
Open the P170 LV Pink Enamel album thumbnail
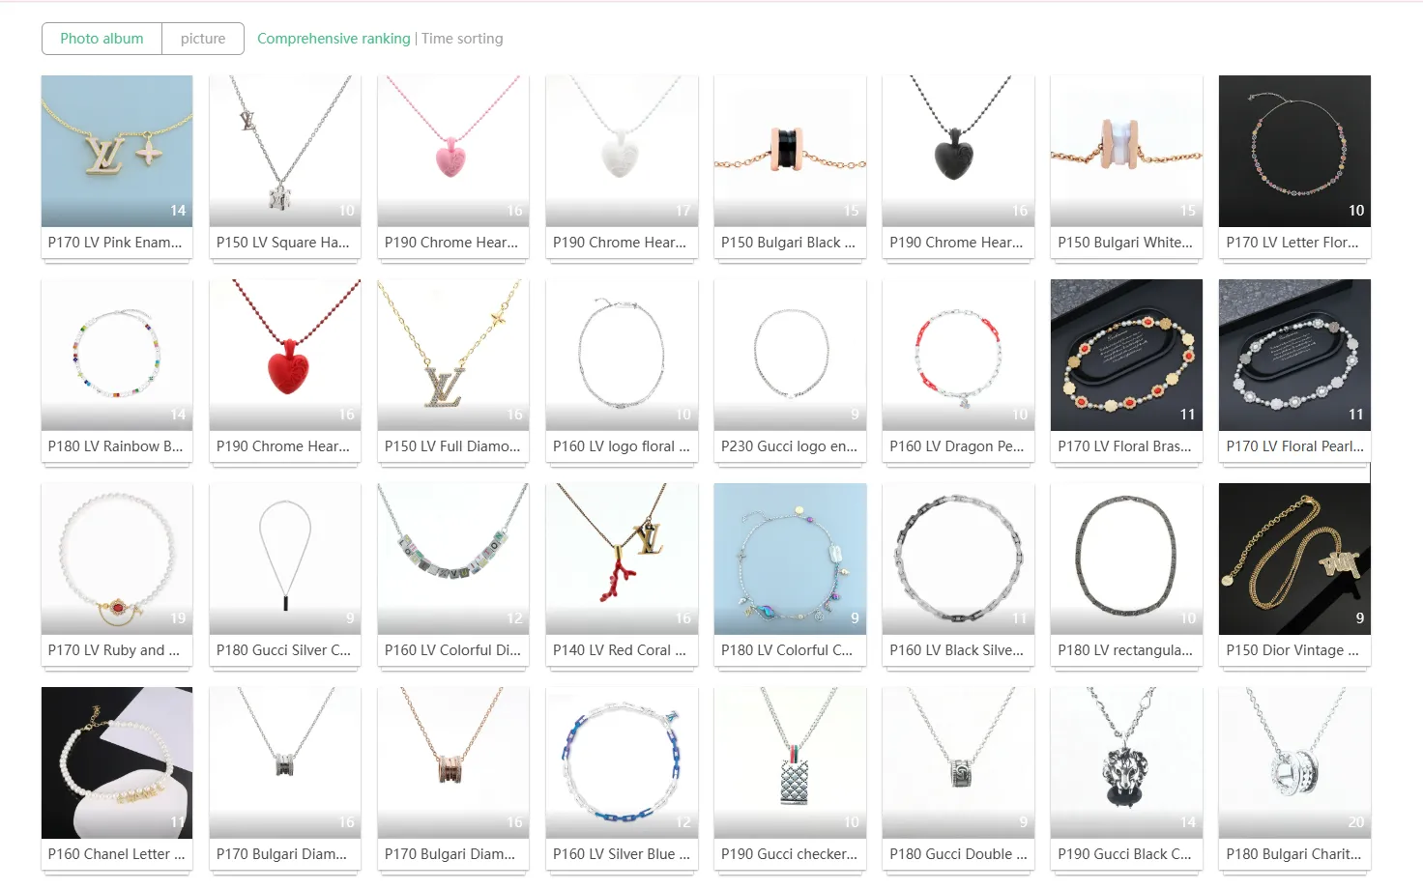tap(117, 152)
